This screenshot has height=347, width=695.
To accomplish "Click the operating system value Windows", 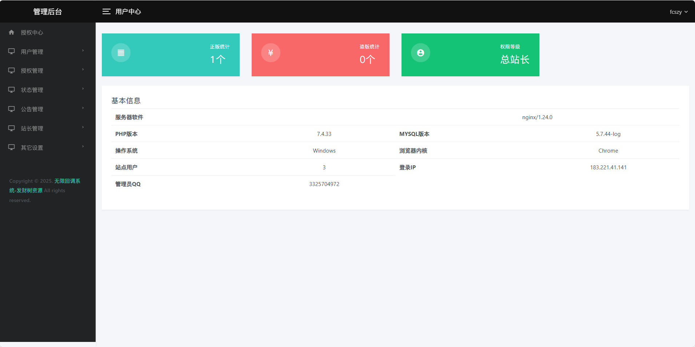I will pos(324,151).
